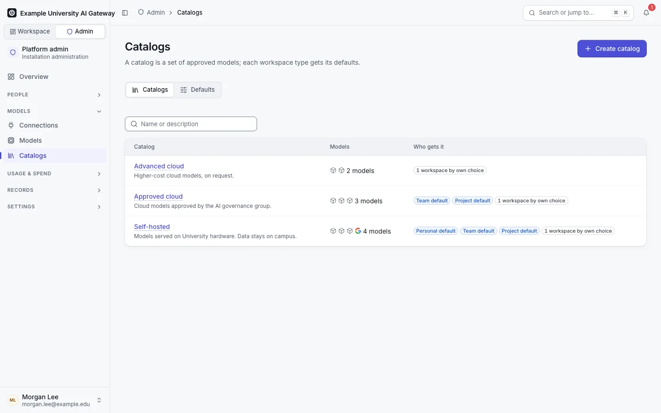This screenshot has height=413, width=661.
Task: Expand the Usage & Spend section
Action: (55, 173)
